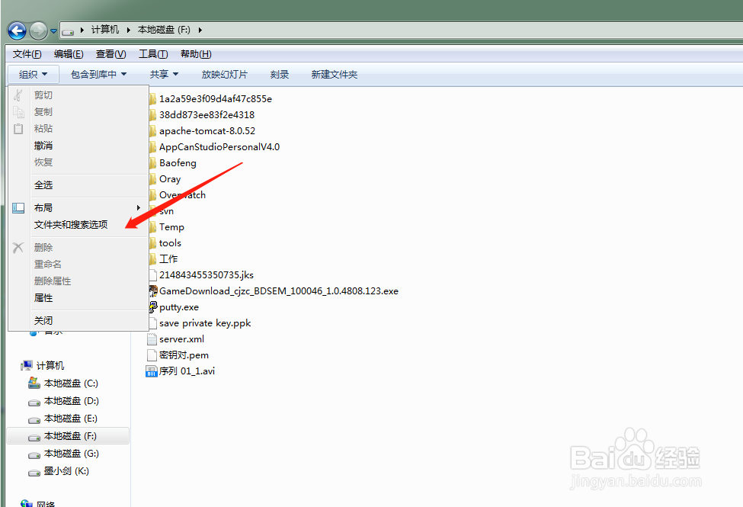The image size is (743, 507).
Task: Choose 关闭 in the organize menu
Action: [78, 321]
